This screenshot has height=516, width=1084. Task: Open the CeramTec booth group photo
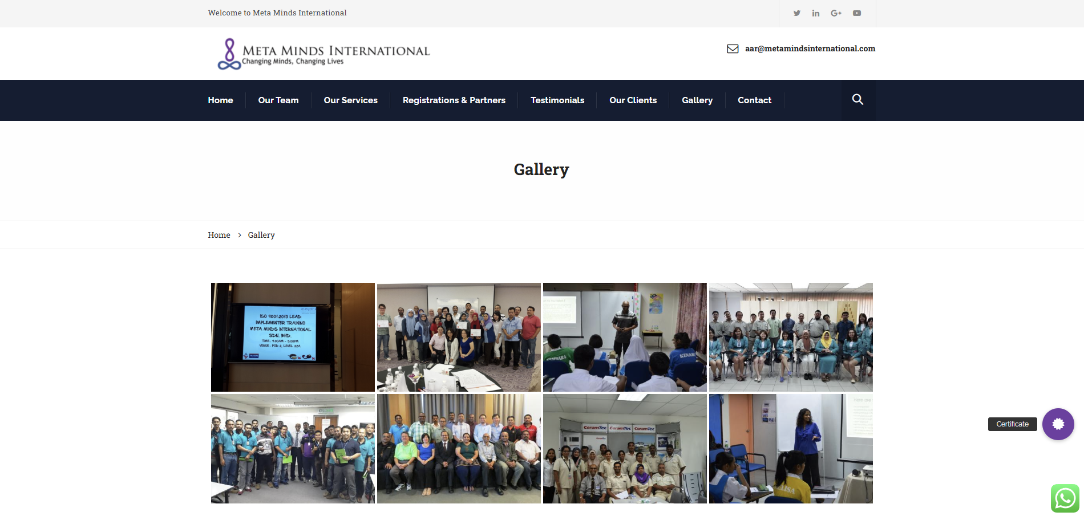point(625,449)
